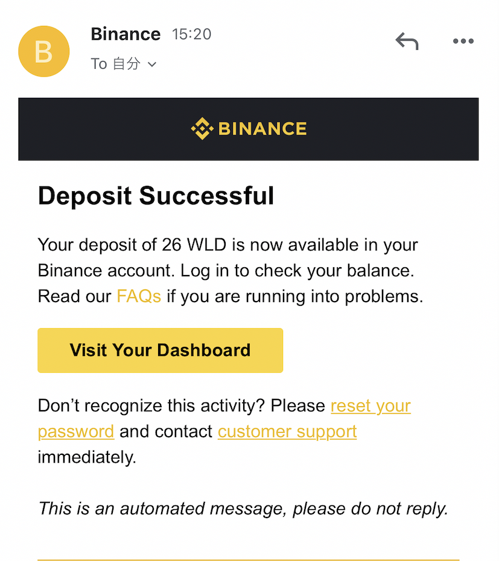Screen dimensions: 499x561
Task: Click the '26 WLD' deposit amount text
Action: [194, 245]
